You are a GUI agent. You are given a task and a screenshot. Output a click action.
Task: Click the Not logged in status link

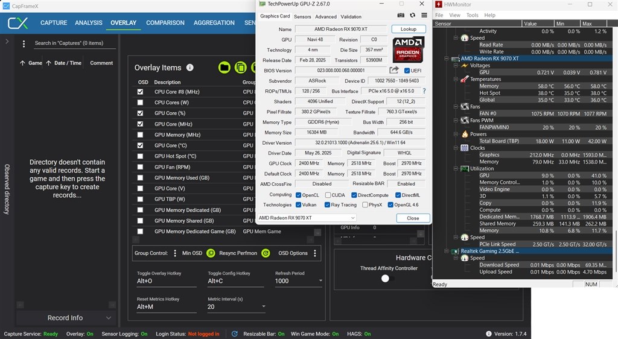pos(203,334)
